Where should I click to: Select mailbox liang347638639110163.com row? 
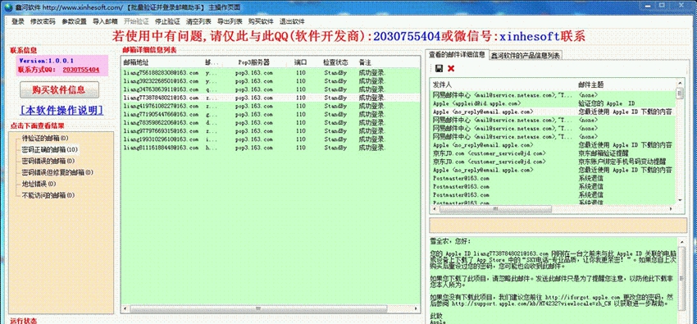[271, 89]
